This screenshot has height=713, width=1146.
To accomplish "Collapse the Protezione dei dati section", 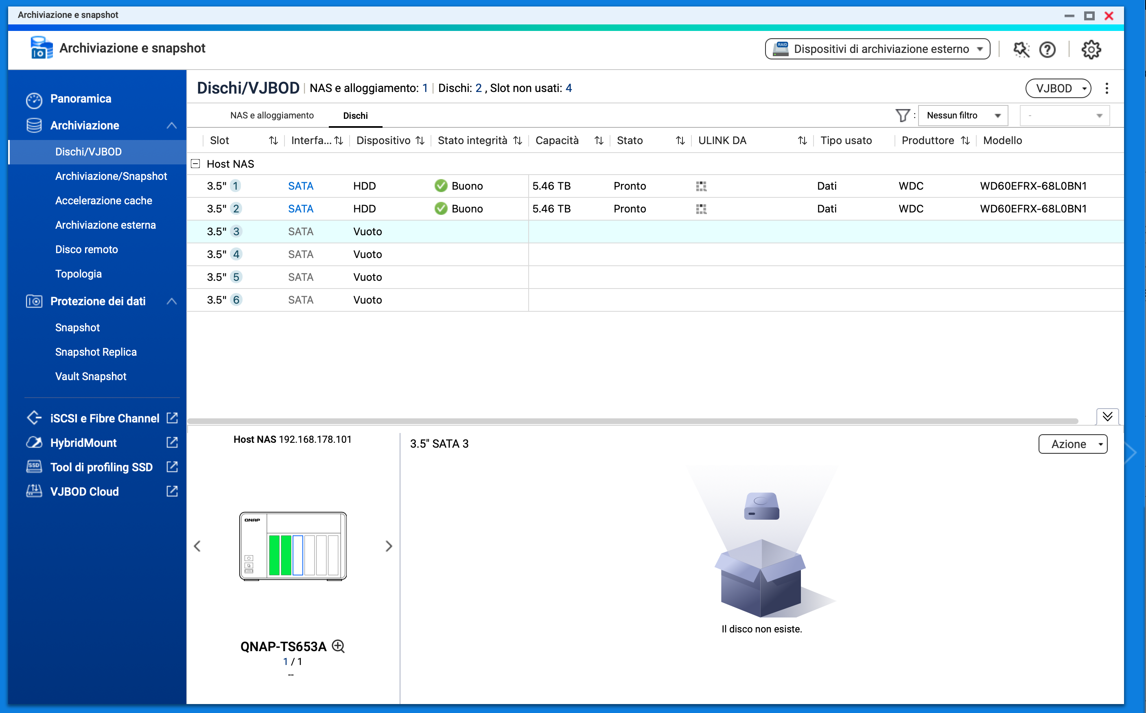I will 172,301.
